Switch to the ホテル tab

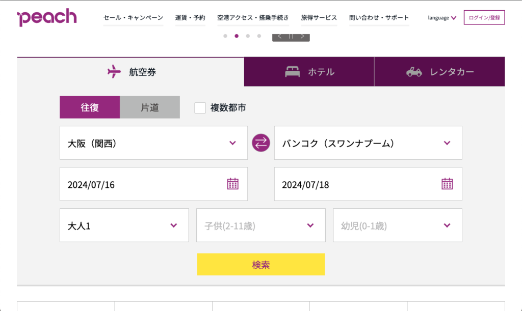coord(309,71)
